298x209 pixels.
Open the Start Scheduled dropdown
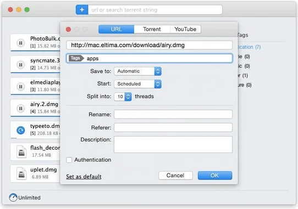click(x=137, y=84)
